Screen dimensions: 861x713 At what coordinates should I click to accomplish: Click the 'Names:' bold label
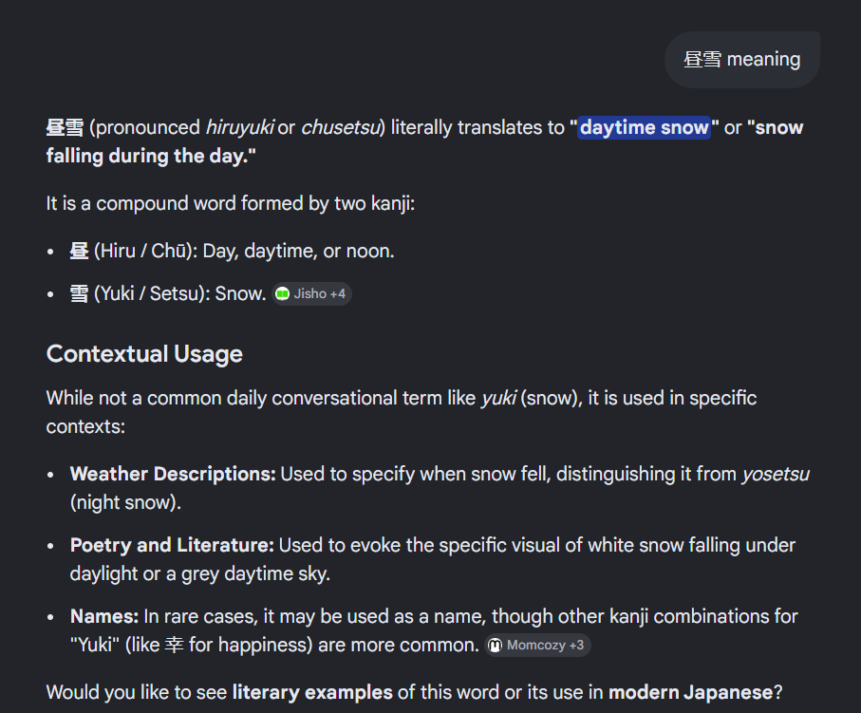[x=104, y=616]
